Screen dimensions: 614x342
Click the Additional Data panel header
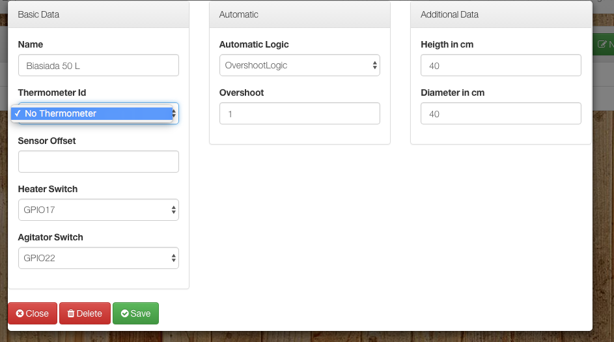pos(501,14)
